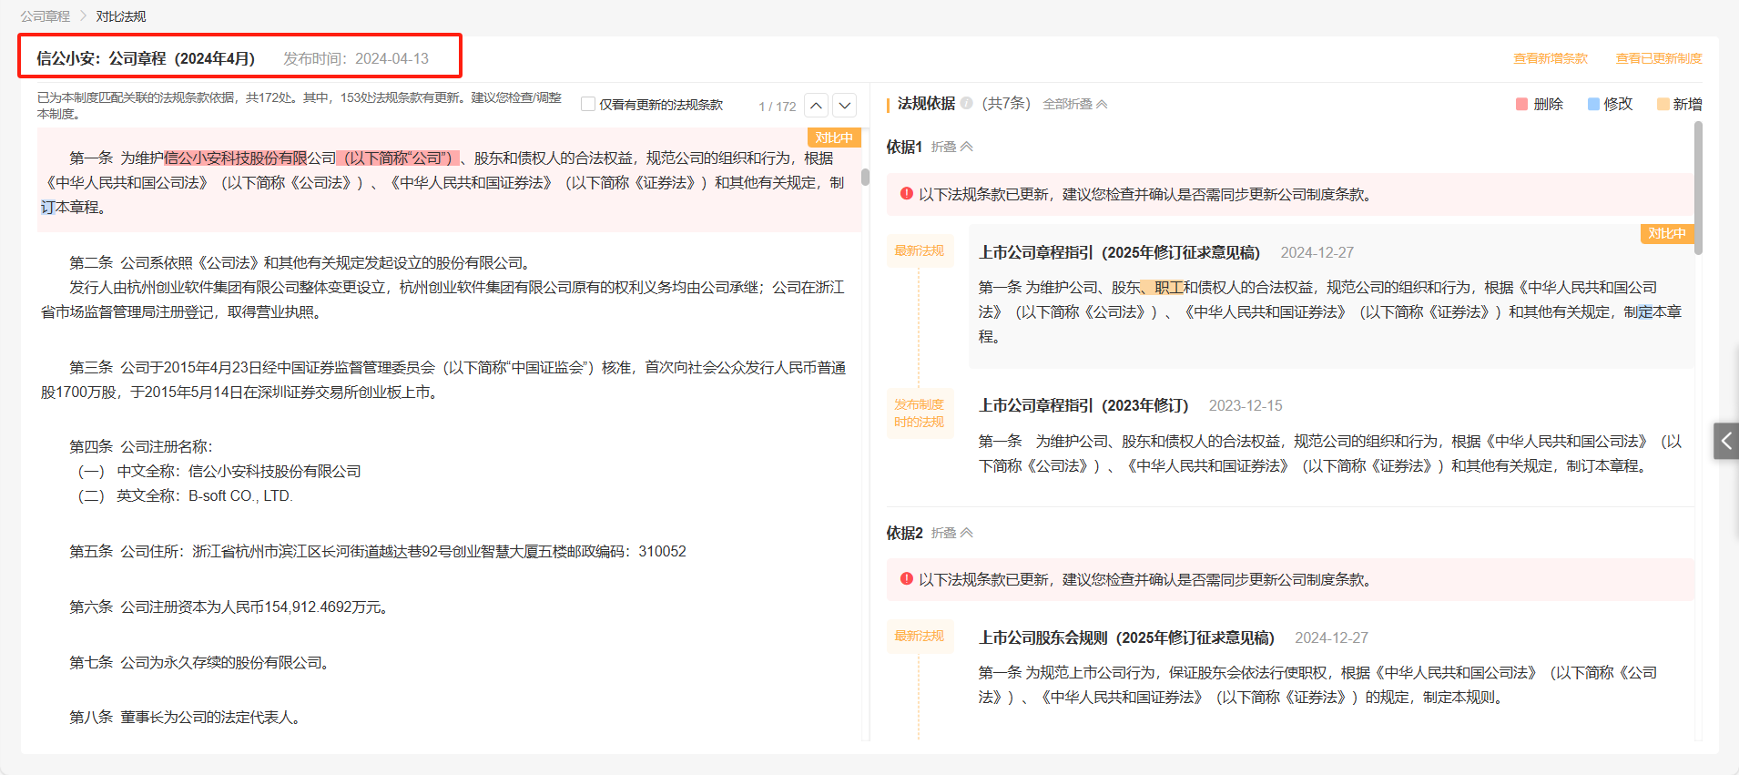The width and height of the screenshot is (1739, 775).
Task: Click the 对比中 badge on 第一条
Action: pos(834,138)
